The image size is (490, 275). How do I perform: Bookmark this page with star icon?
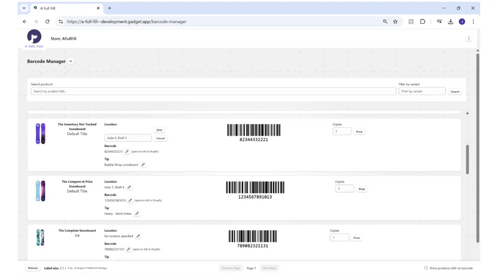coord(395,21)
